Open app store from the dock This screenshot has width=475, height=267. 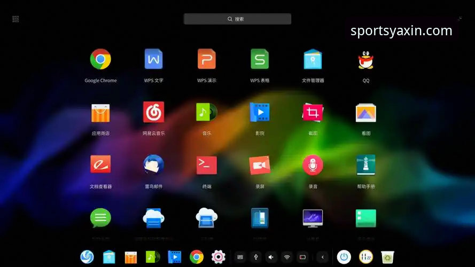pos(131,257)
